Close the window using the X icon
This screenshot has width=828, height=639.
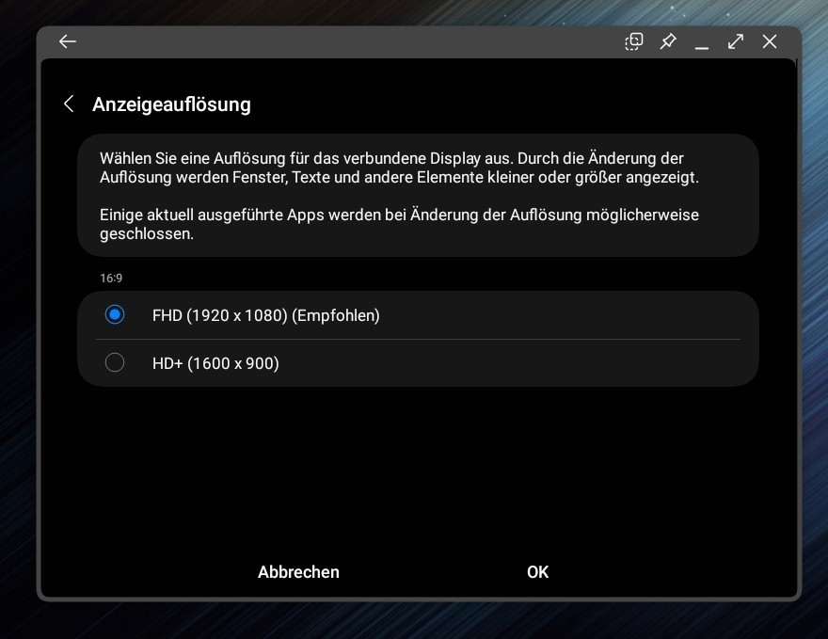pos(770,41)
